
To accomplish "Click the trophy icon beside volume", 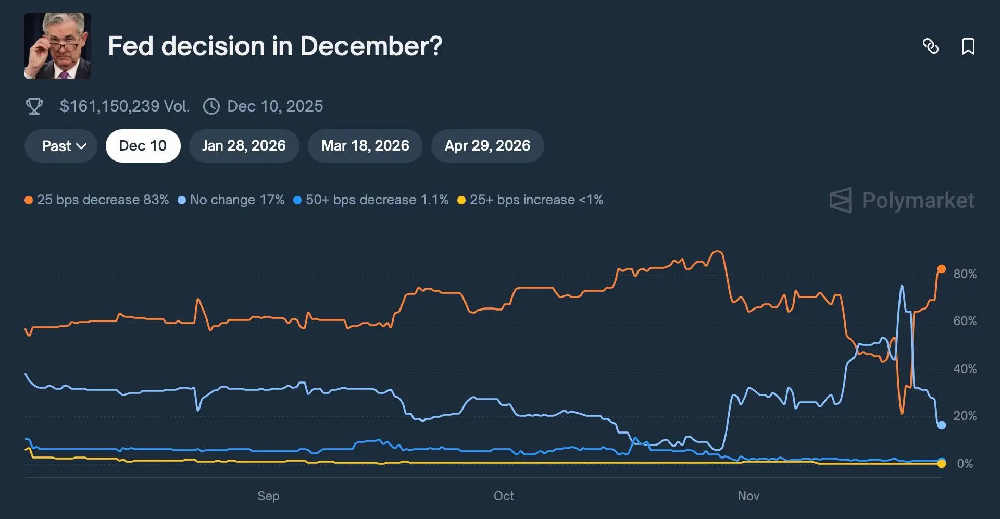I will [x=34, y=106].
